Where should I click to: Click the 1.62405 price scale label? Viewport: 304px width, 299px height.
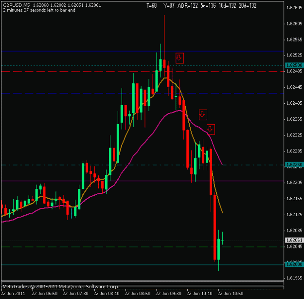pos(294,103)
